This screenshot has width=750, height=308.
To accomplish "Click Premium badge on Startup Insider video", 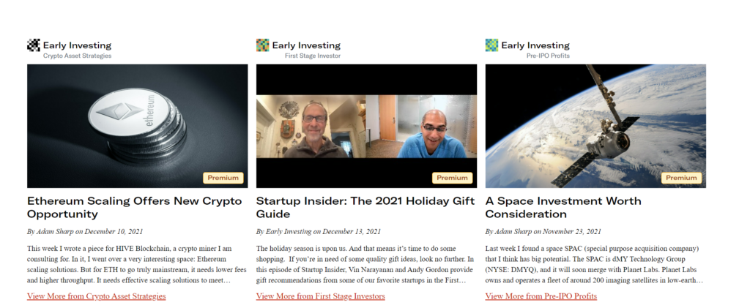I will pos(452,178).
